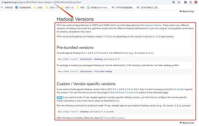Follow the 'here' link about maven setup
This screenshot has height=126, width=199.
tap(117, 101)
